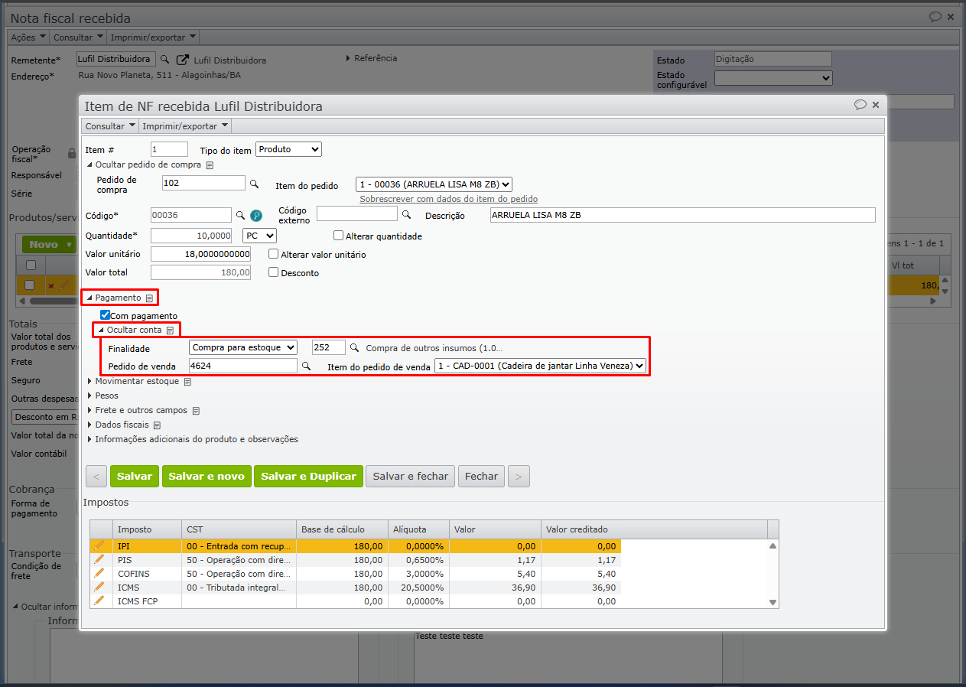Click the Alíquota column header
The width and height of the screenshot is (966, 687).
[x=418, y=529]
